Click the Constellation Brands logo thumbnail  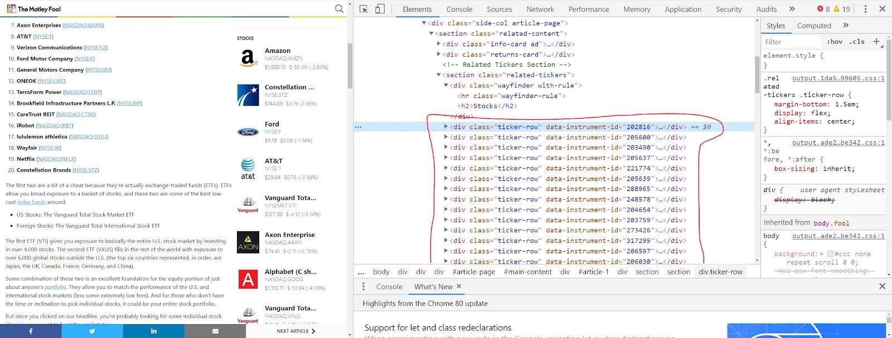click(248, 95)
